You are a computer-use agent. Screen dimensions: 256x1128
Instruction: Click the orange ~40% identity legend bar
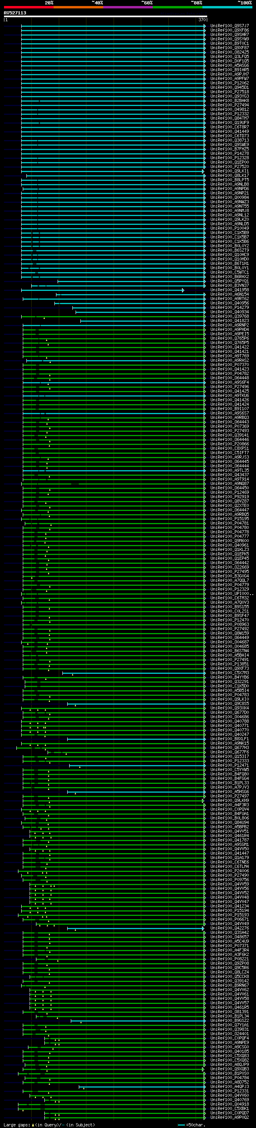[78, 7]
